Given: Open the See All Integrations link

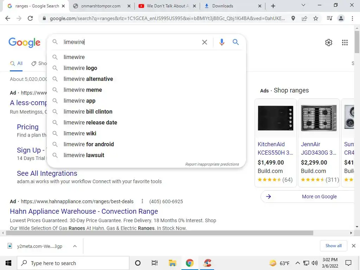Looking at the screenshot, I should point(47,173).
